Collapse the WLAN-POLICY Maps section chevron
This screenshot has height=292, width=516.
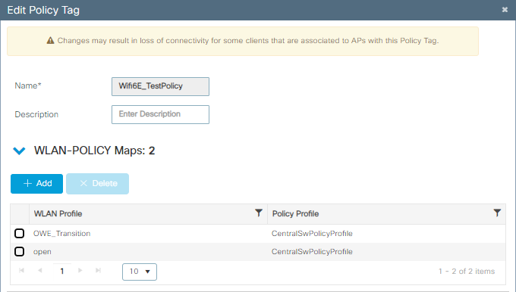19,151
